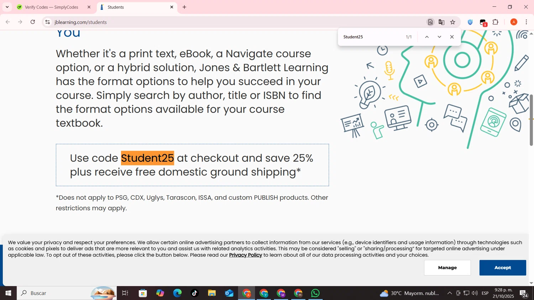Image resolution: width=534 pixels, height=300 pixels.
Task: Select the Students browser tab
Action: click(x=136, y=7)
